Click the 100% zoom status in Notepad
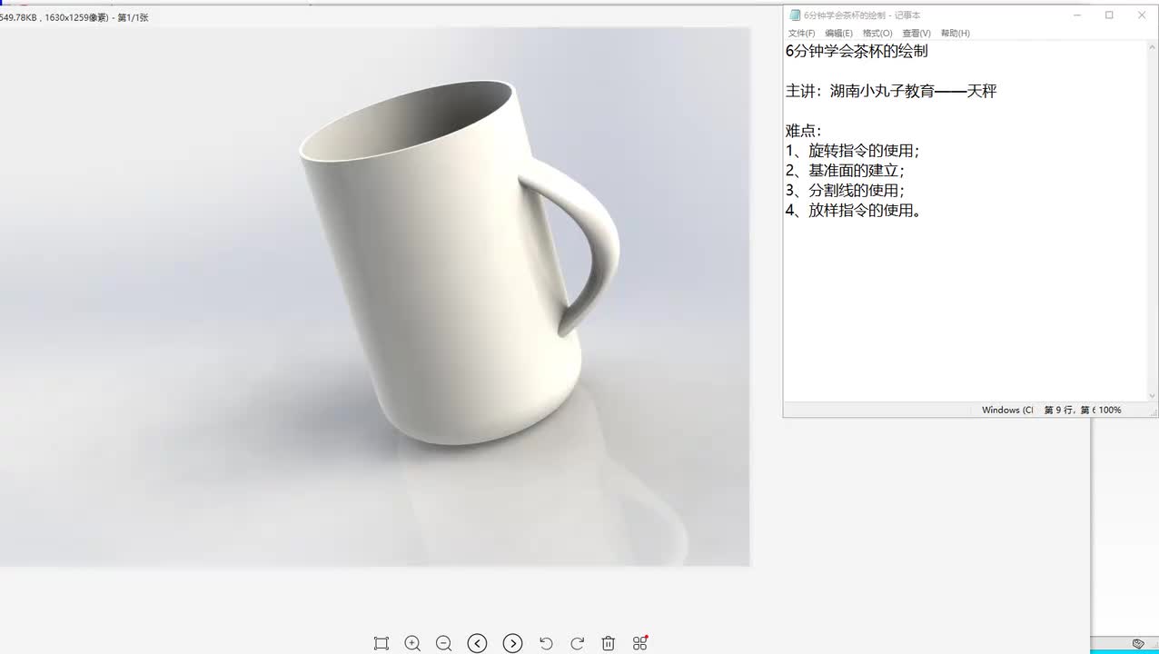Screen dimensions: 1159x654 [1110, 411]
